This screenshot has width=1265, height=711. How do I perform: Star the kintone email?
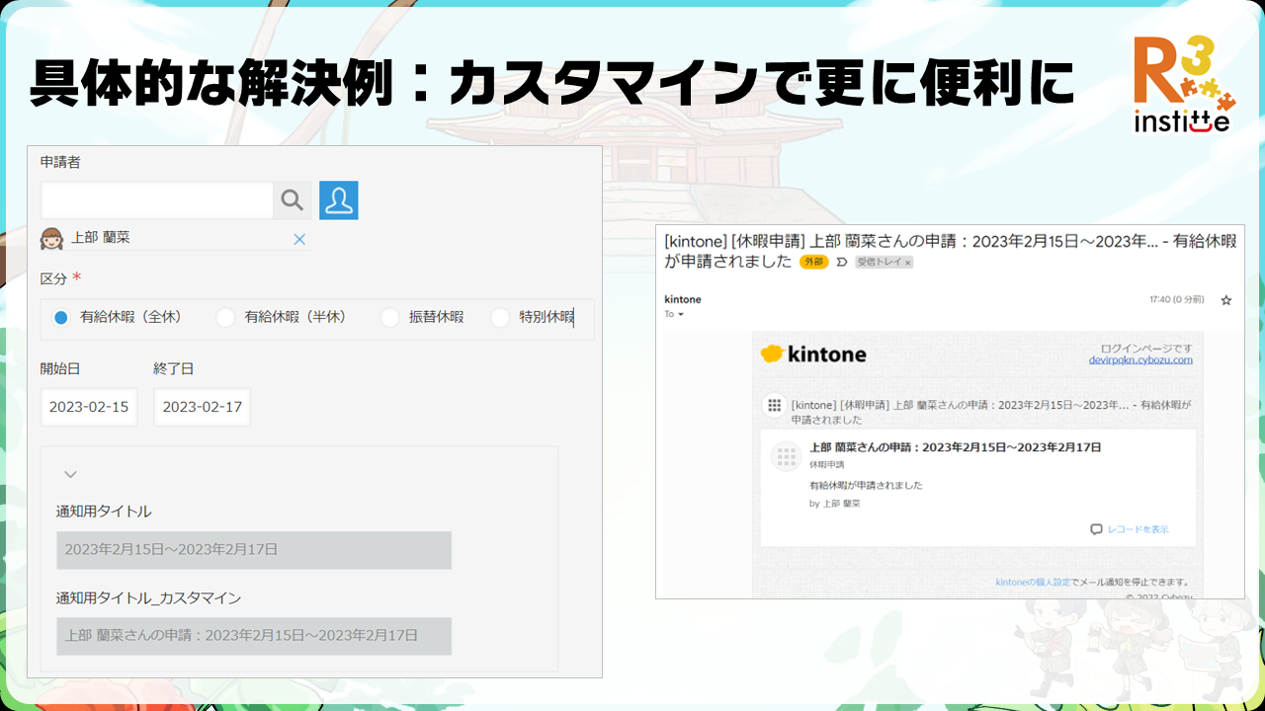coord(1226,300)
